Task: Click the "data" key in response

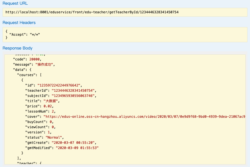Action: [19, 70]
